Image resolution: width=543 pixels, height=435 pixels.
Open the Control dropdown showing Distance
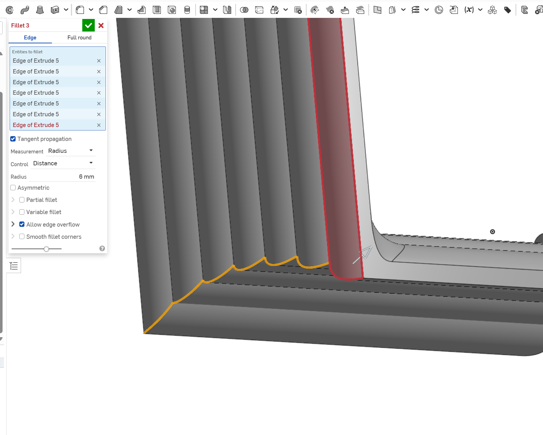[63, 163]
